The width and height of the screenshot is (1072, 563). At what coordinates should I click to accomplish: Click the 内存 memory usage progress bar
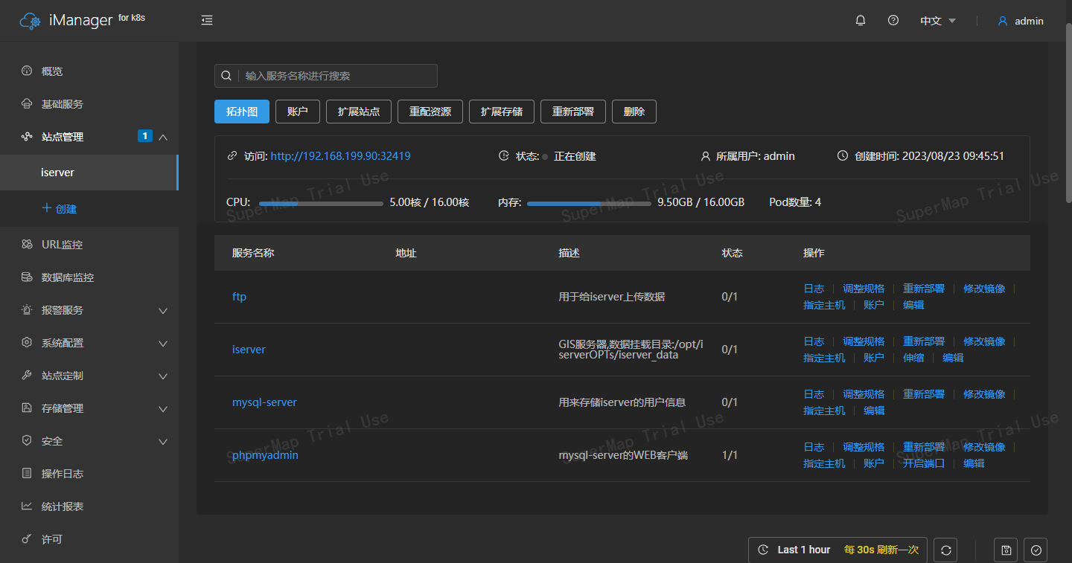pos(589,202)
